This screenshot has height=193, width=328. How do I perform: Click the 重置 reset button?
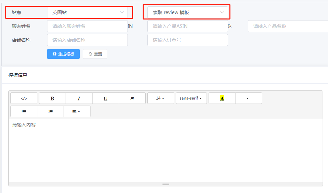[x=95, y=54]
